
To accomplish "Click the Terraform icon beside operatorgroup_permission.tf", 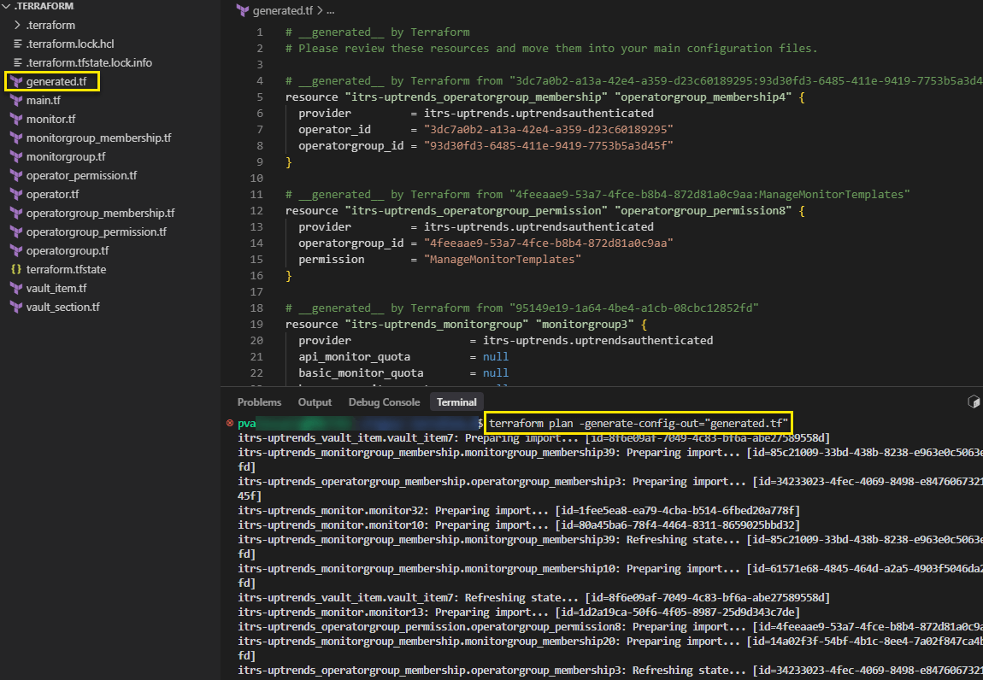I will coord(15,232).
